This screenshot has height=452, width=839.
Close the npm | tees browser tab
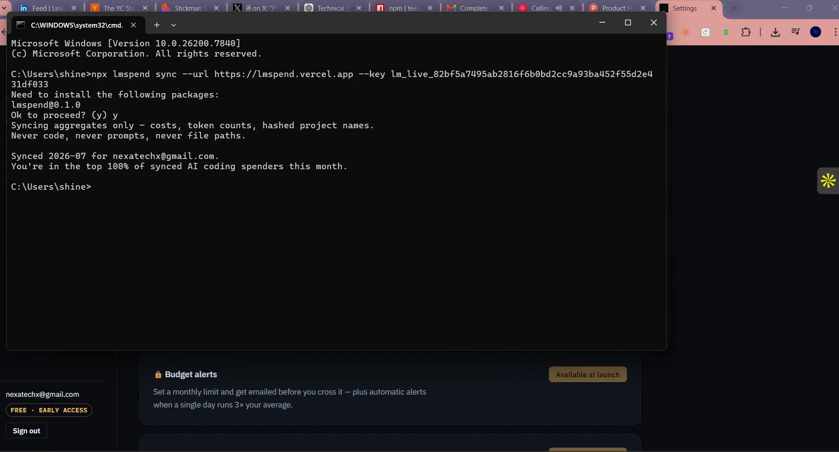430,8
